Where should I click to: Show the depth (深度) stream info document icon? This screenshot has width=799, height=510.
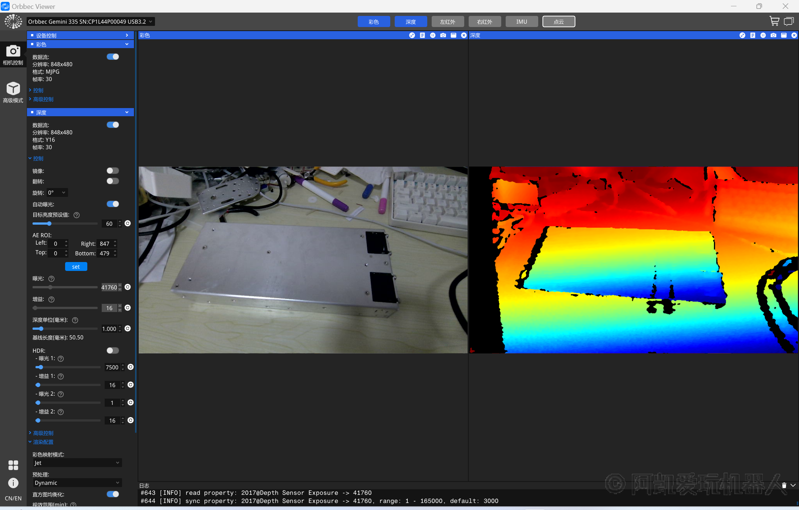click(752, 35)
